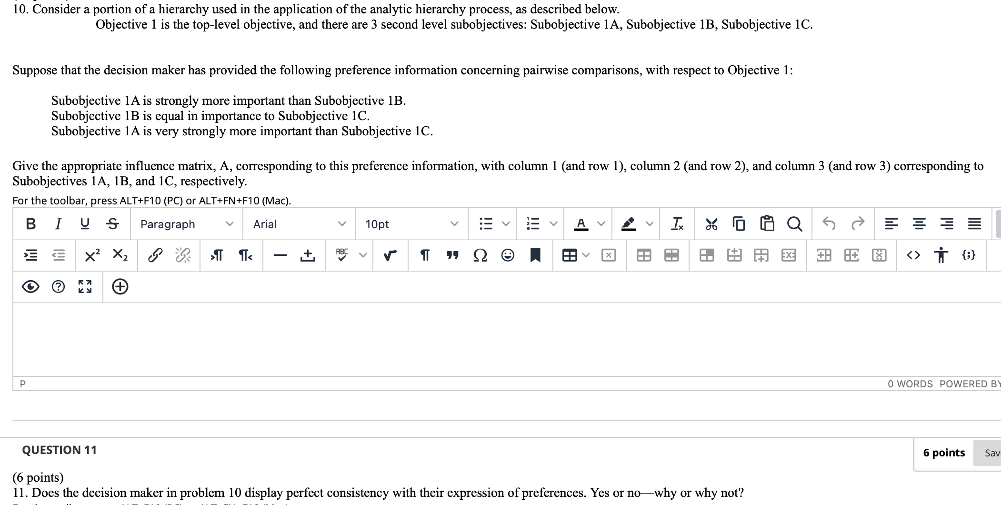Preview content with eye icon

click(31, 287)
